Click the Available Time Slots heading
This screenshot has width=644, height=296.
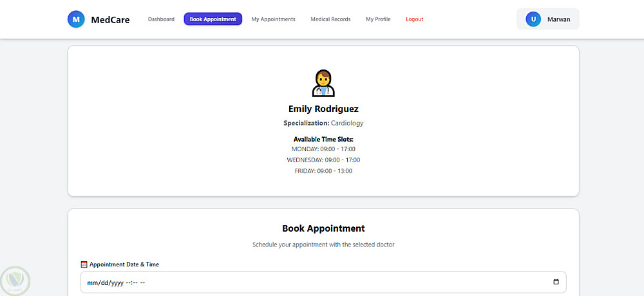point(323,140)
